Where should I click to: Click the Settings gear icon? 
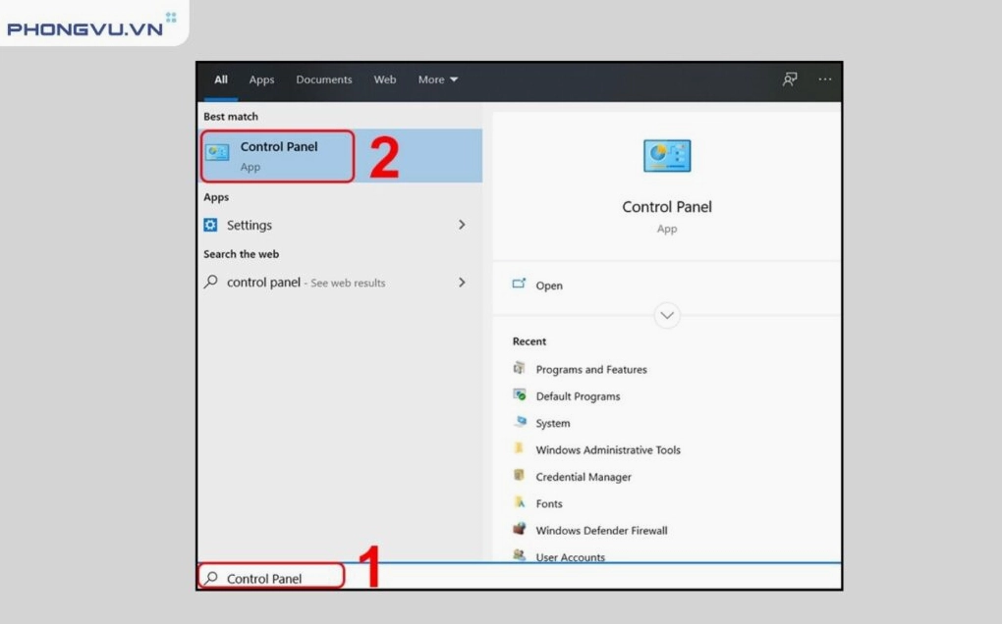coord(210,225)
